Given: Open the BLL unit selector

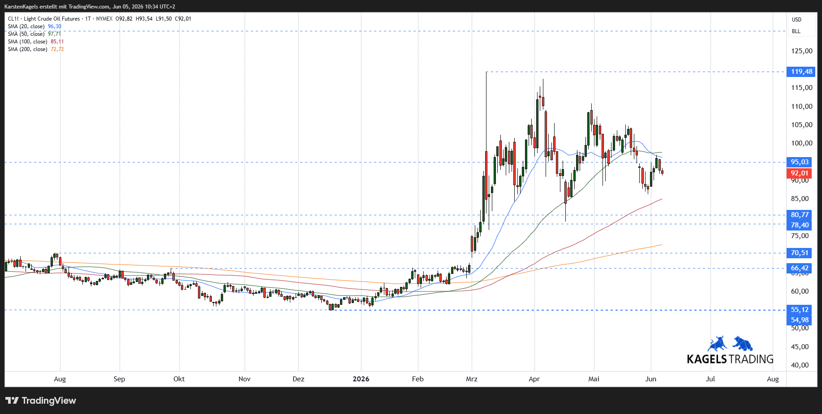Looking at the screenshot, I should pos(796,31).
